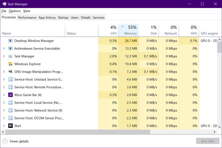Screen dimensions: 222x148
Task: Open the File menu
Action: 4,11
